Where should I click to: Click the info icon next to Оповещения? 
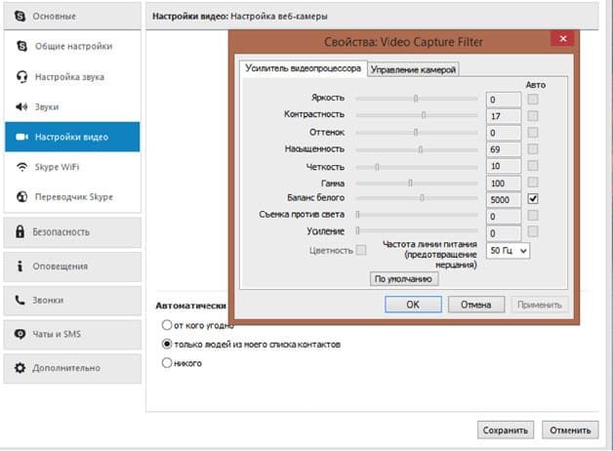[x=20, y=266]
